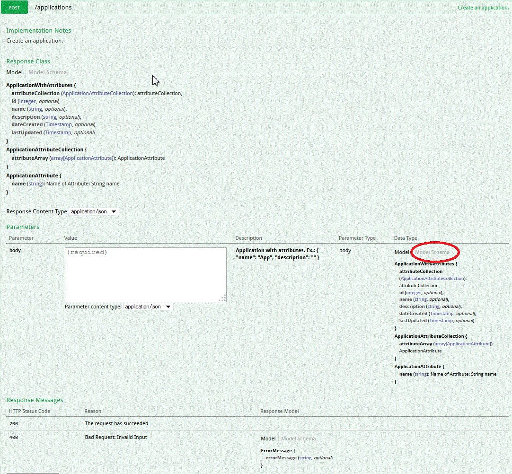
Task: Switch to Model Schema under the 400 response
Action: point(299,439)
